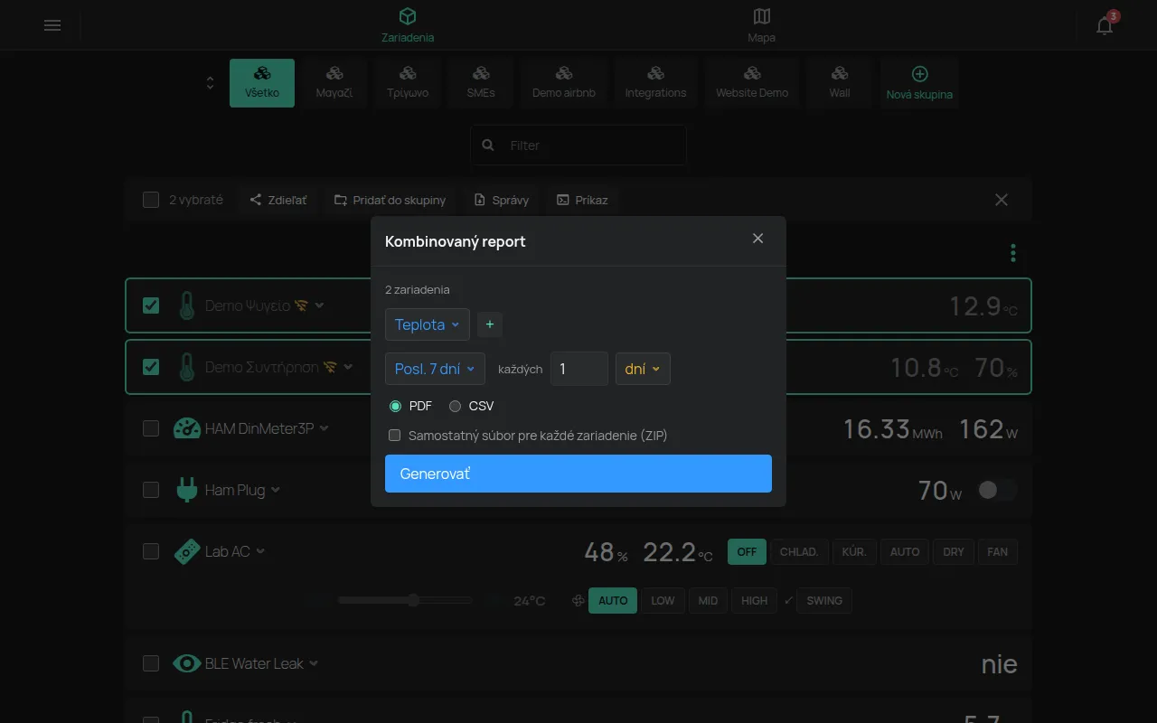Click the thermometer icon for Demo Ψυγείο

tap(186, 305)
